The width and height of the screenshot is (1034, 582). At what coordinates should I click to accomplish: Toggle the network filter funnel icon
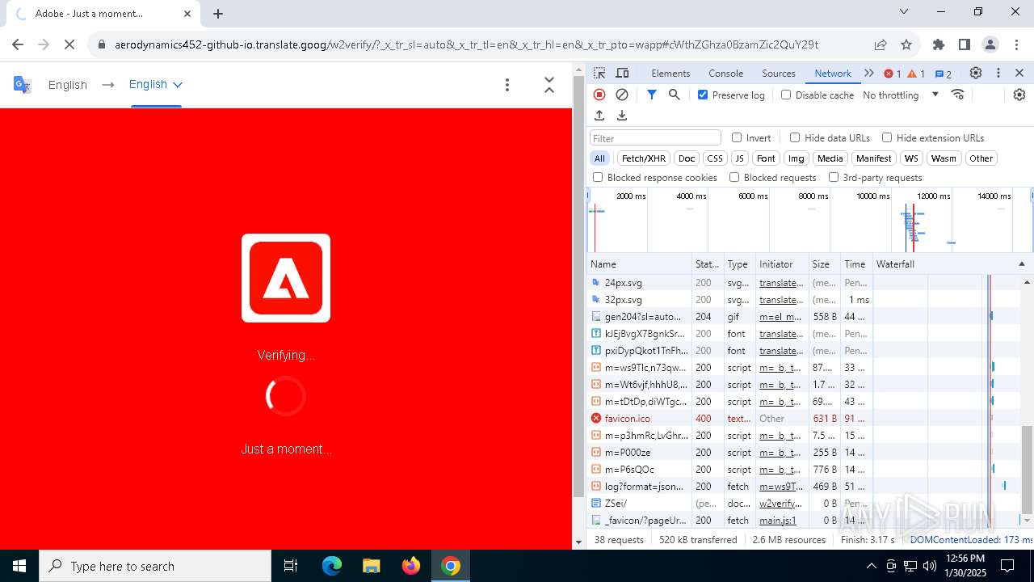point(651,95)
